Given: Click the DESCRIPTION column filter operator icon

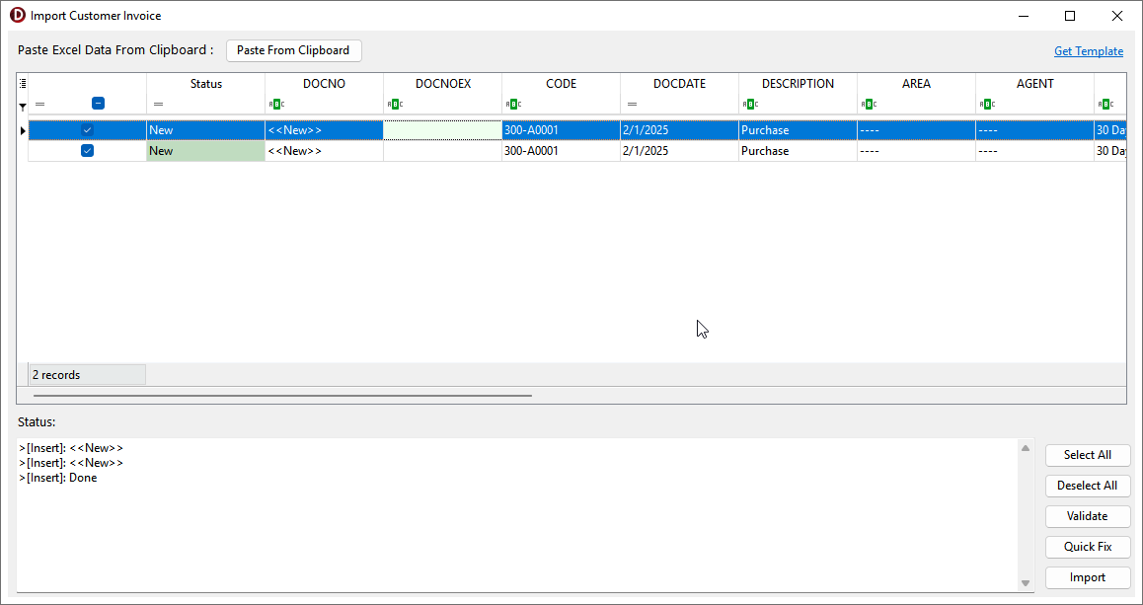Looking at the screenshot, I should (x=750, y=105).
